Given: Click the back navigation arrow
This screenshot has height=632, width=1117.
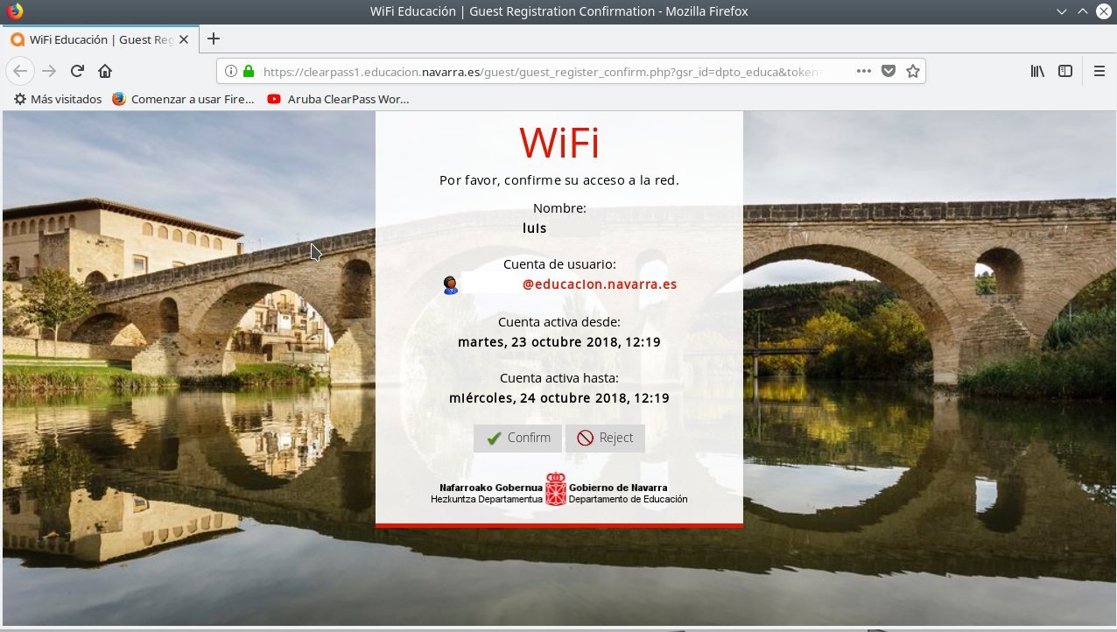Looking at the screenshot, I should pos(20,71).
